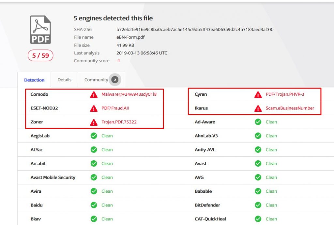Open the Community tab
The image size is (334, 225).
point(101,80)
